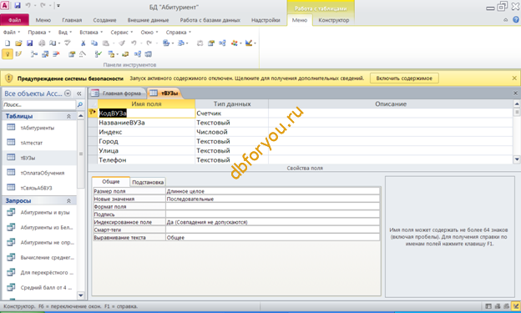Viewport: 521px width, 313px height.
Task: Click the Datasheet view icon in status bar
Action: [x=488, y=306]
